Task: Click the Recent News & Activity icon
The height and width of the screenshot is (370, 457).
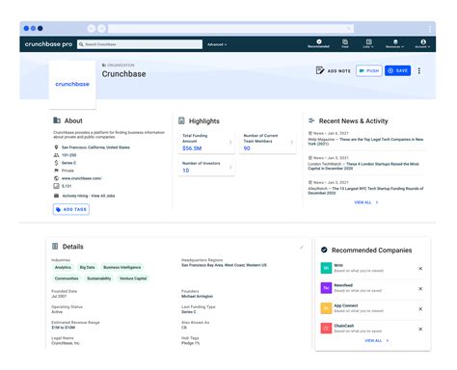Action: point(311,120)
